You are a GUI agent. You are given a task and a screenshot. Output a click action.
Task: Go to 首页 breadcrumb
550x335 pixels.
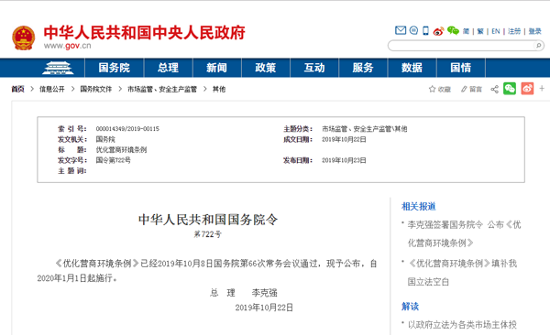coord(17,89)
